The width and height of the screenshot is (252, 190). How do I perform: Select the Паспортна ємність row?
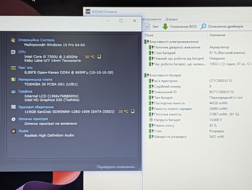click(197, 103)
